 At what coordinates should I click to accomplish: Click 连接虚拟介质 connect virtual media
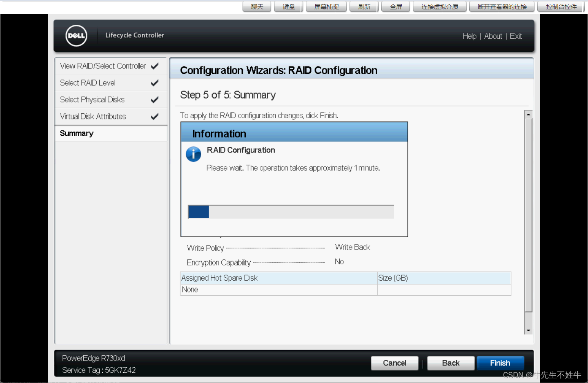click(x=439, y=7)
